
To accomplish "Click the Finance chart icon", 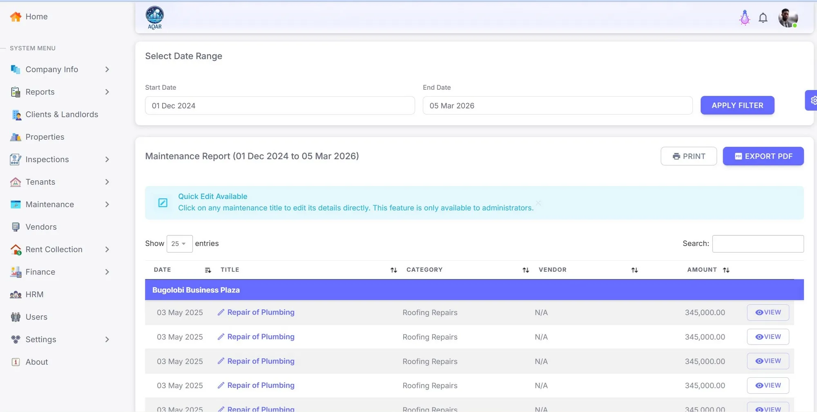I will pyautogui.click(x=16, y=272).
